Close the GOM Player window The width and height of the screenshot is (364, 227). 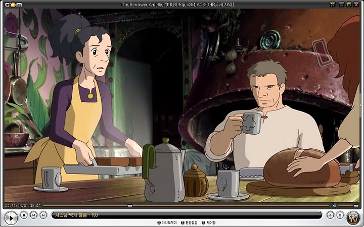point(356,5)
